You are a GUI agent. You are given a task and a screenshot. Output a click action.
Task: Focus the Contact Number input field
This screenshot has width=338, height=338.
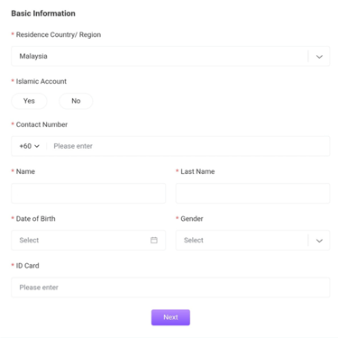point(189,146)
